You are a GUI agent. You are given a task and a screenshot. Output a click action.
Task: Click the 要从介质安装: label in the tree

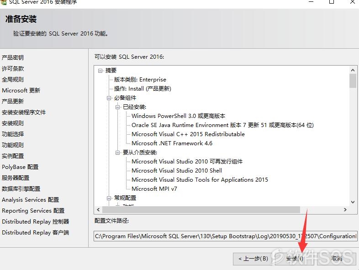[140, 153]
